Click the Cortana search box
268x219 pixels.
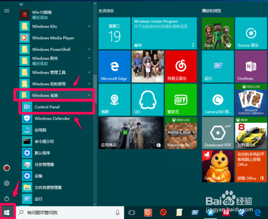pyautogui.click(x=70, y=213)
